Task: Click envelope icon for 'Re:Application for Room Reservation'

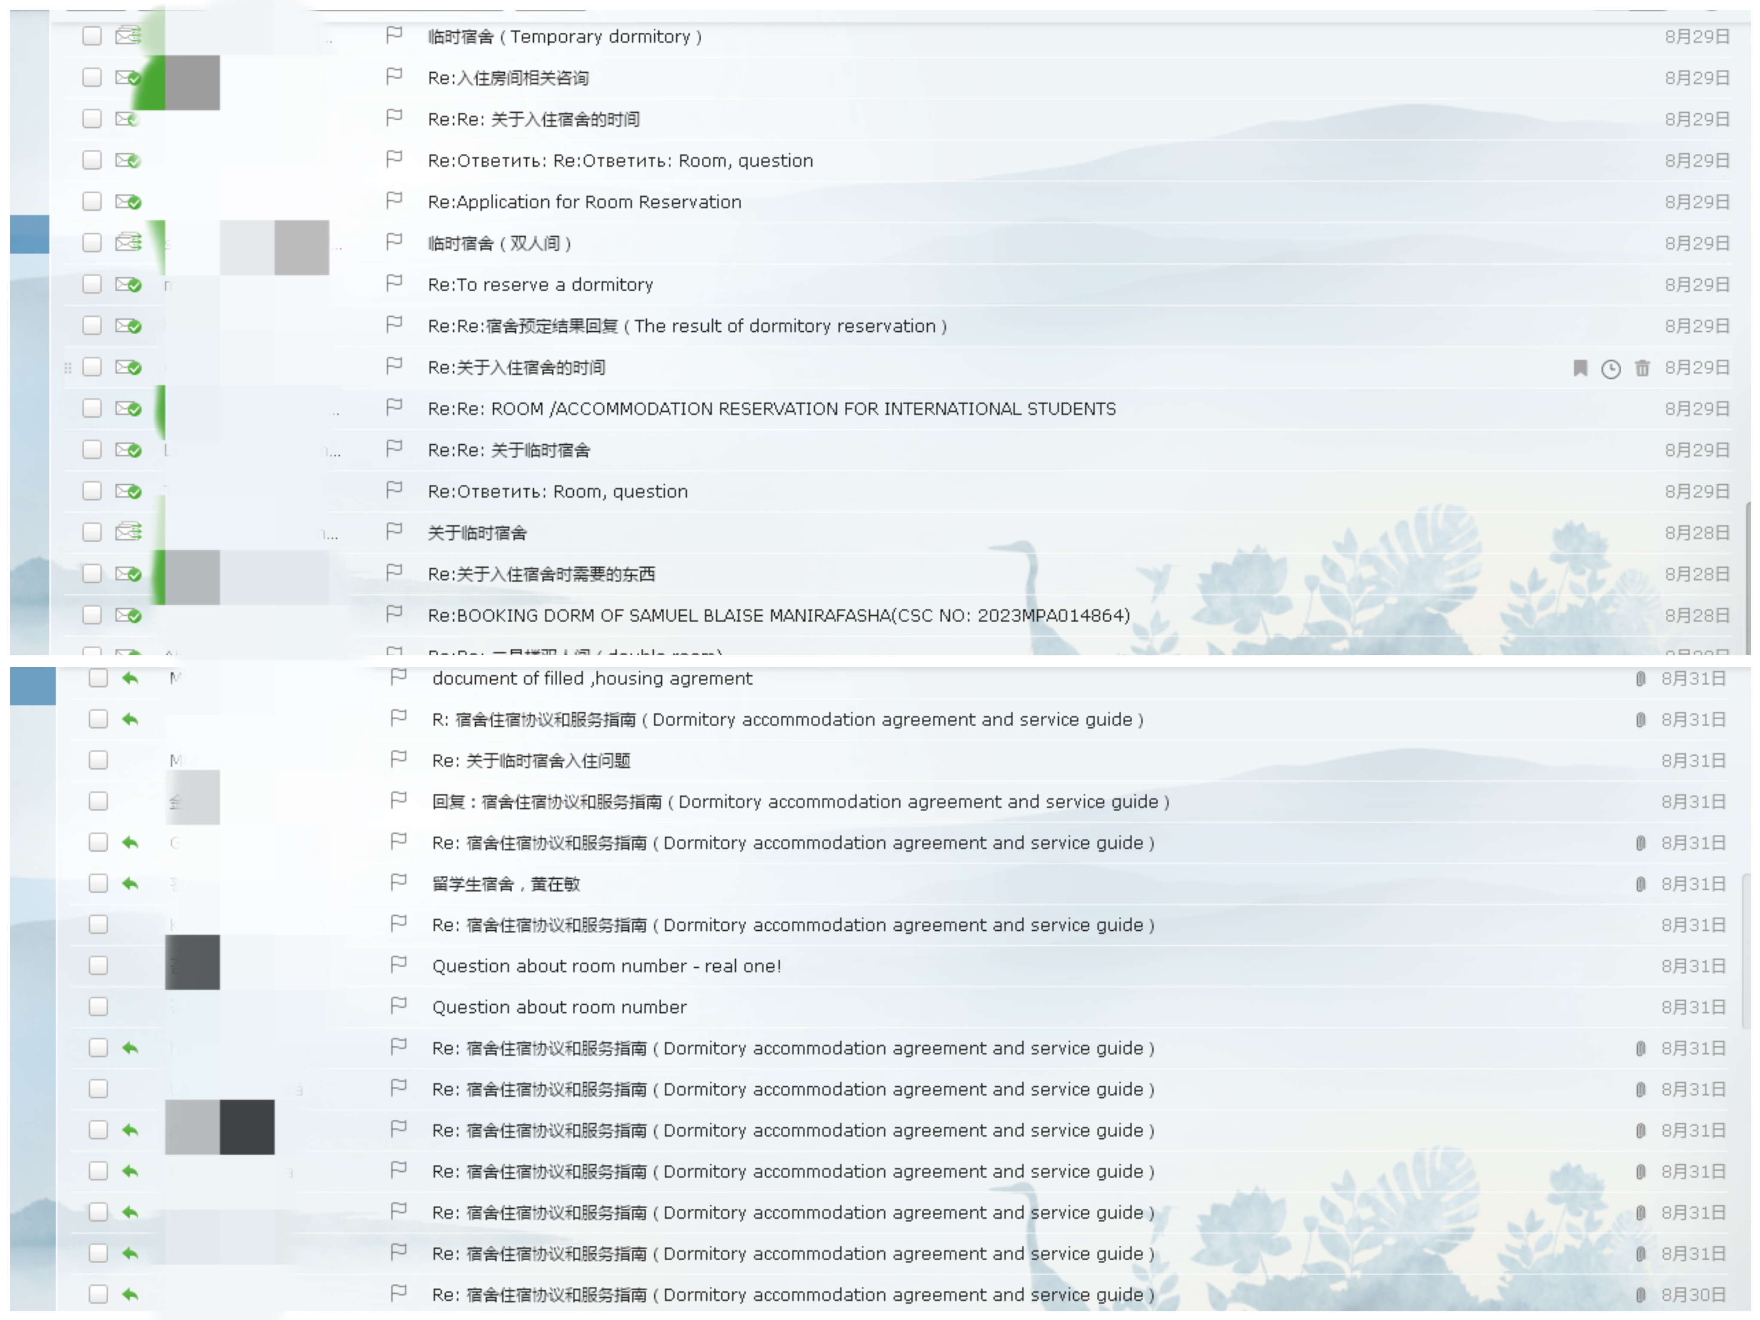Action: [x=128, y=201]
